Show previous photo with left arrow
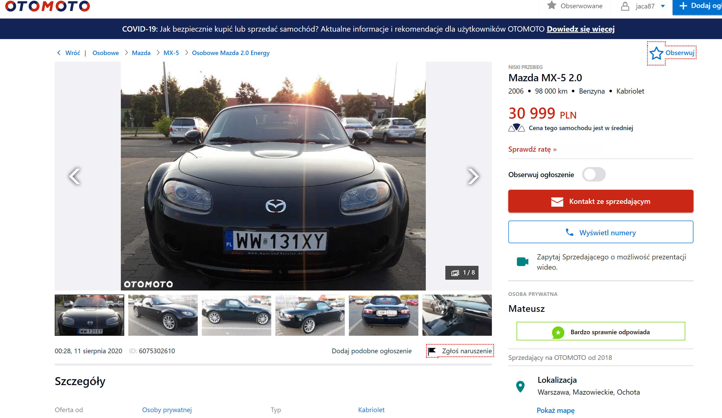This screenshot has height=418, width=722. 75,176
